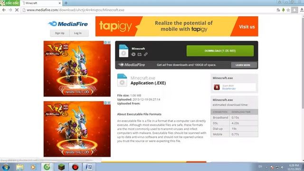This screenshot has height=171, width=304.
Task: Open File Explorer from taskbar
Action: (x=20, y=167)
